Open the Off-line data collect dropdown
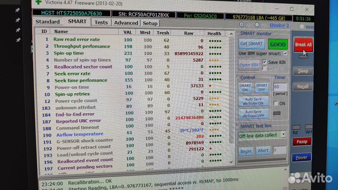 (x=283, y=135)
